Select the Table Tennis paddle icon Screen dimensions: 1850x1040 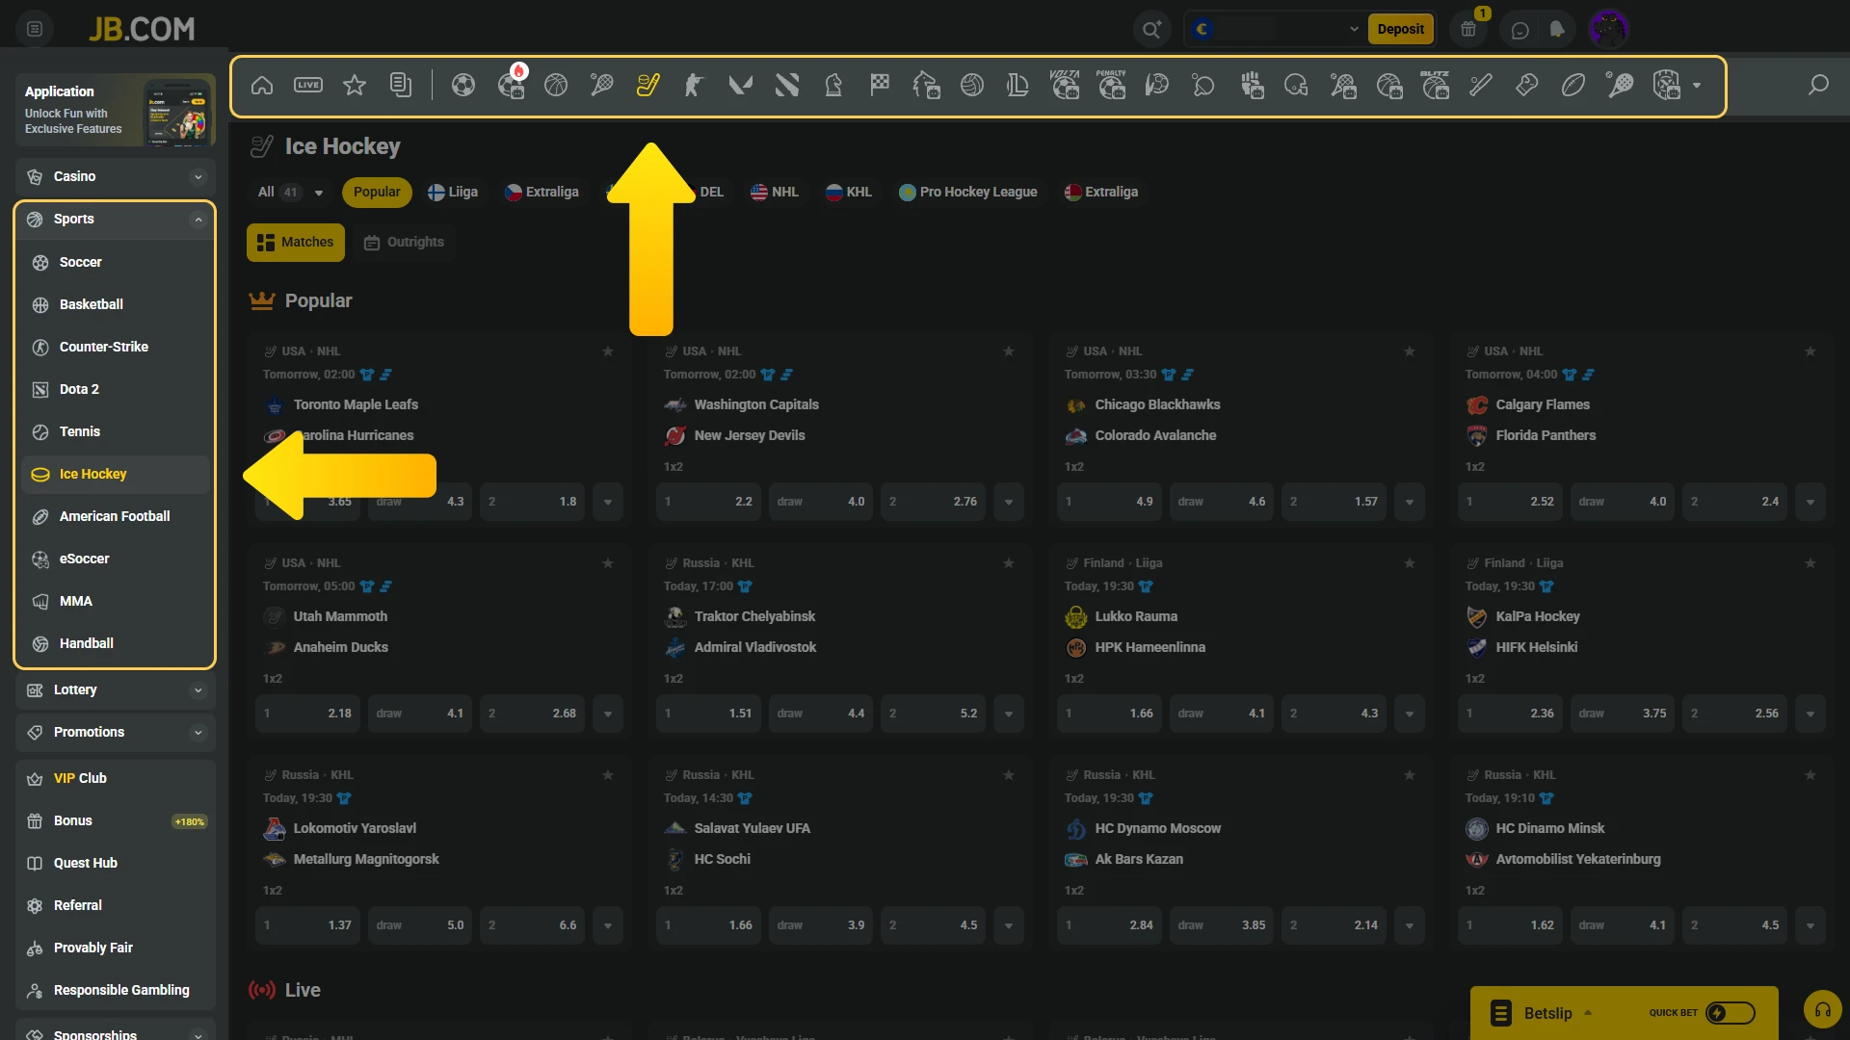click(x=1203, y=86)
